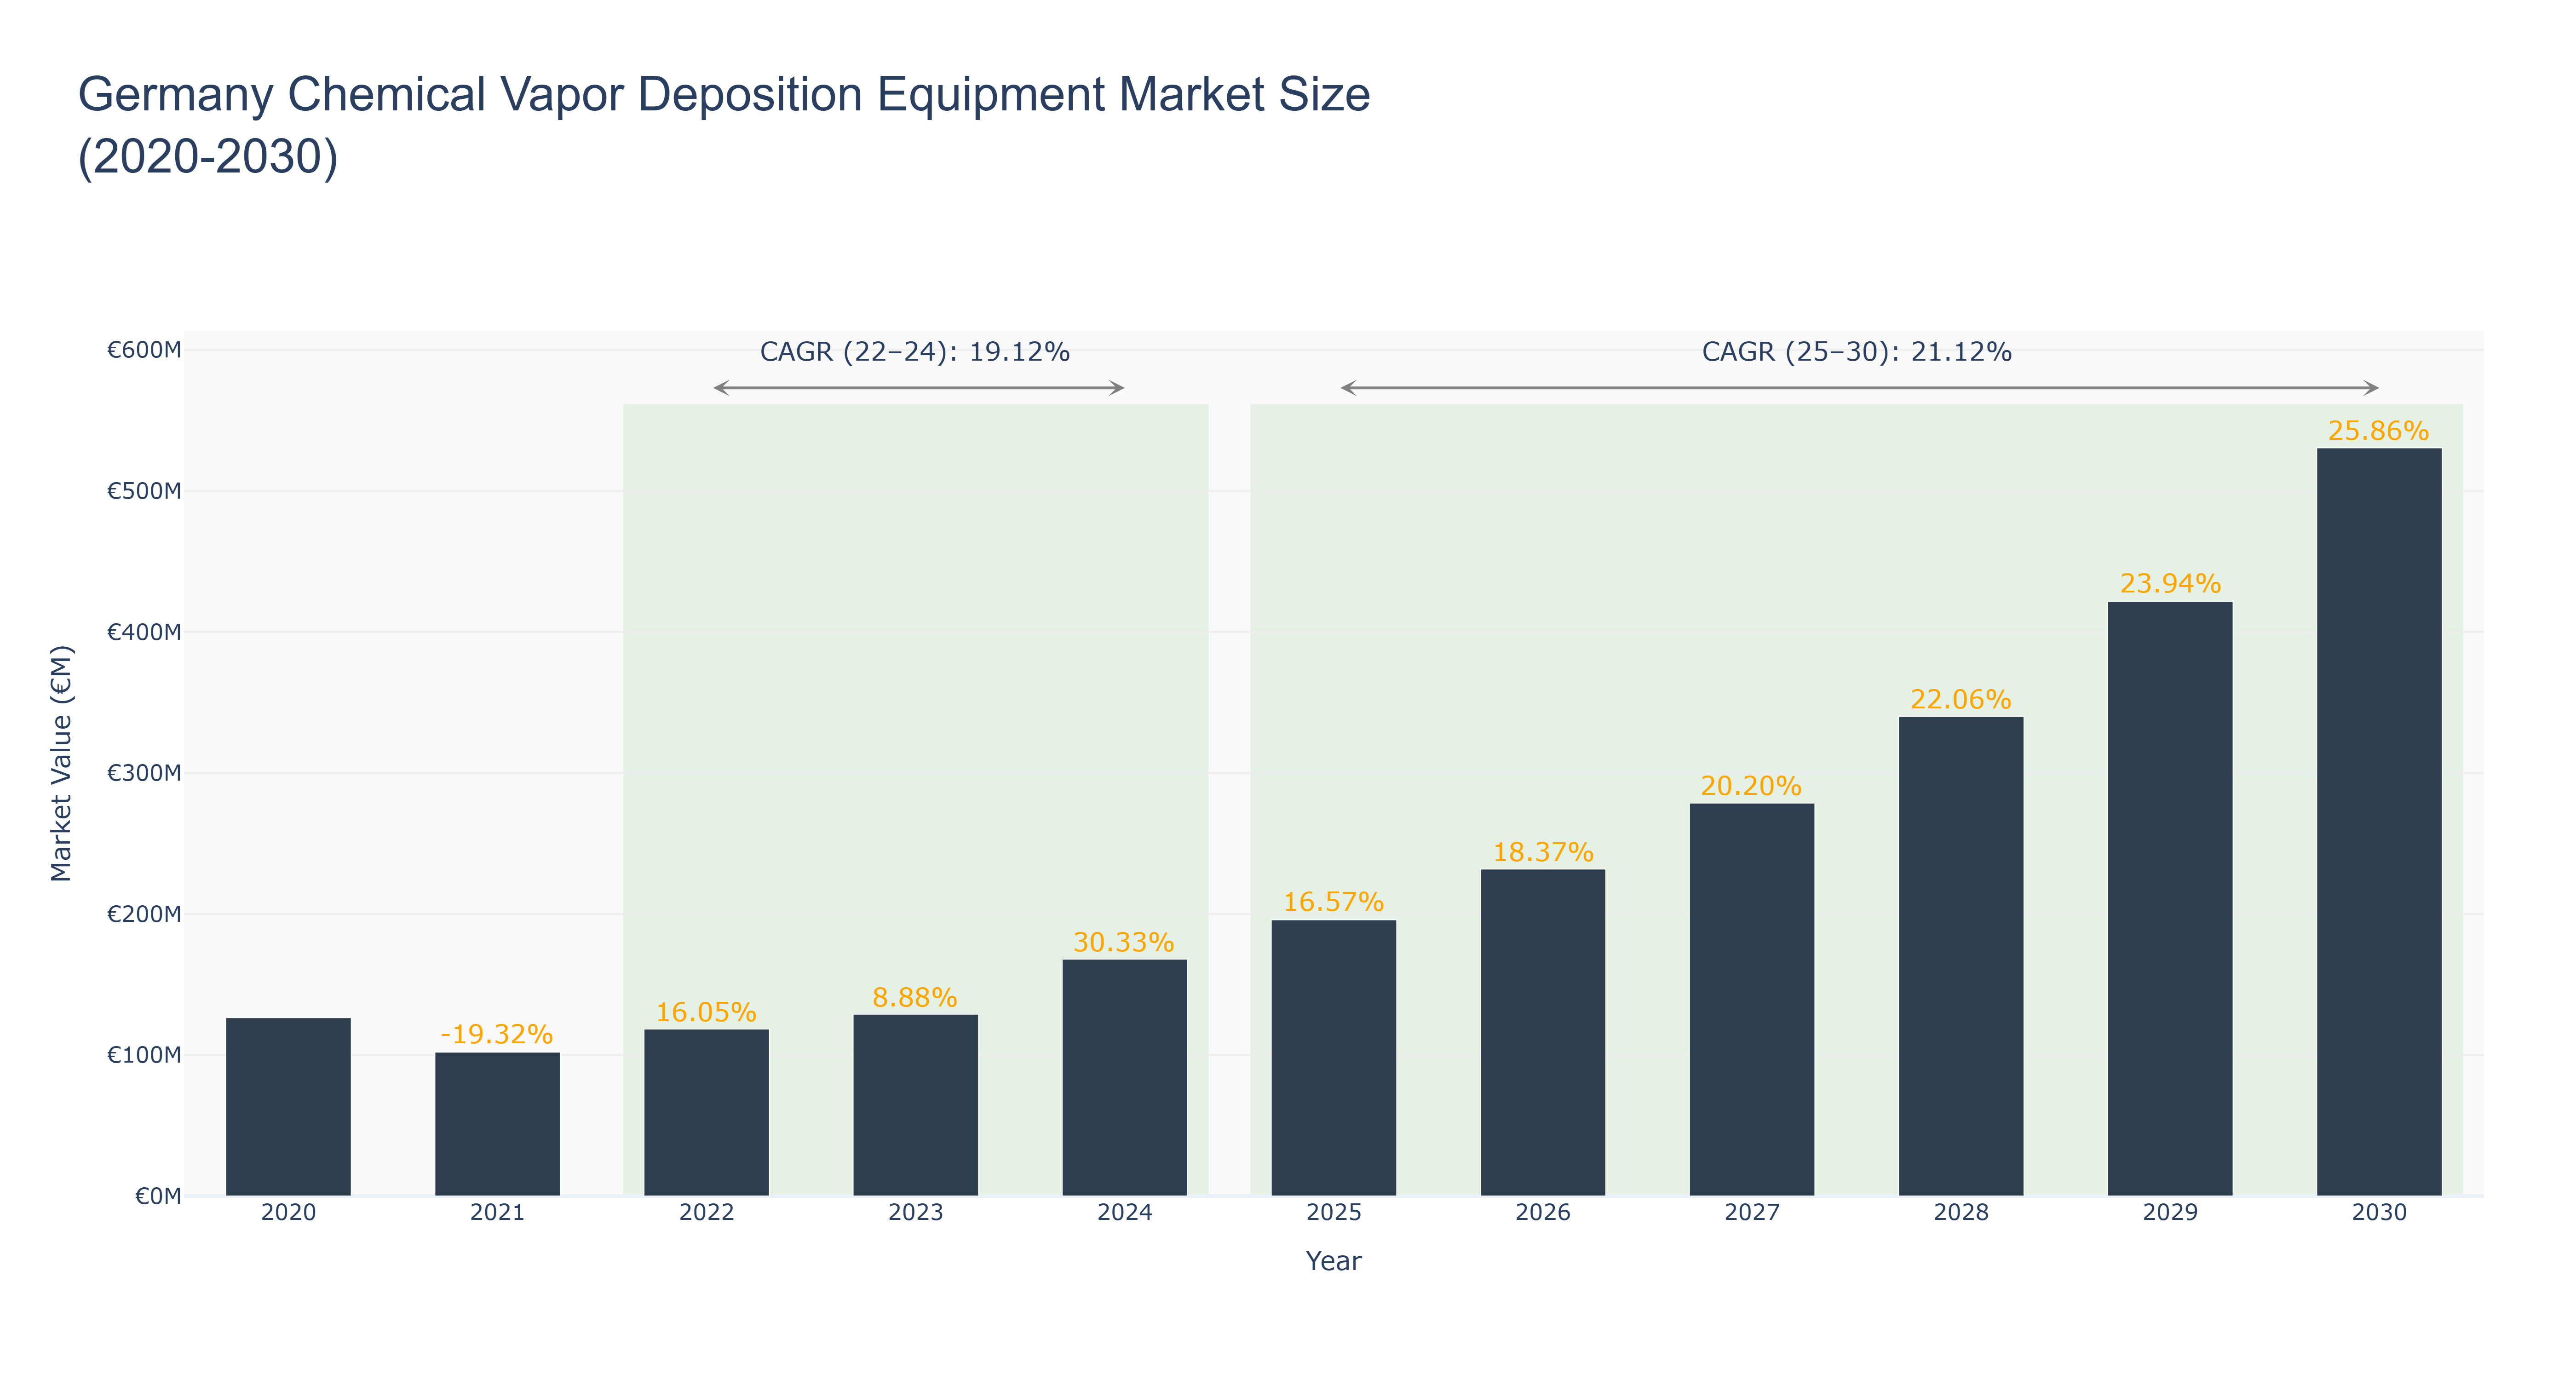Click the 22.06% growth label
The width and height of the screenshot is (2576, 1380).
[1960, 699]
